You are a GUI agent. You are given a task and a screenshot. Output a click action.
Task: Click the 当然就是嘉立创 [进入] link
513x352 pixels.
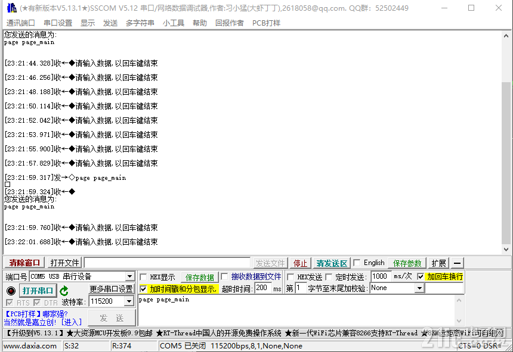[43, 322]
